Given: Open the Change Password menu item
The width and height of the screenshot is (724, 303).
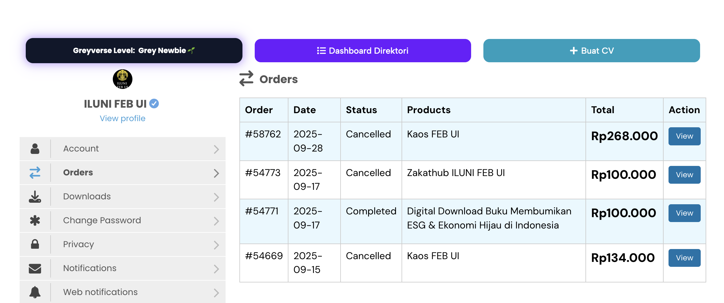Looking at the screenshot, I should pyautogui.click(x=102, y=221).
